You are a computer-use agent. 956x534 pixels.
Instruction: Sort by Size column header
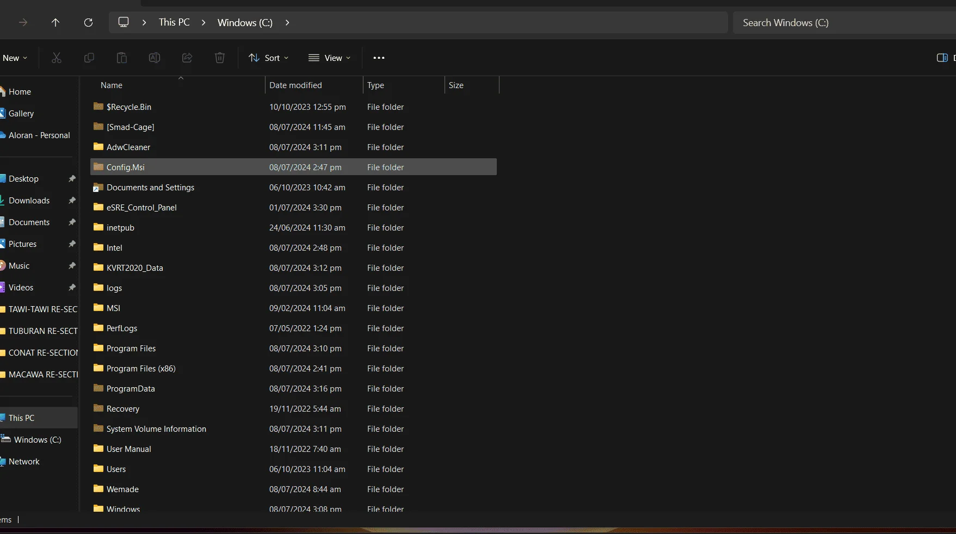click(x=456, y=85)
